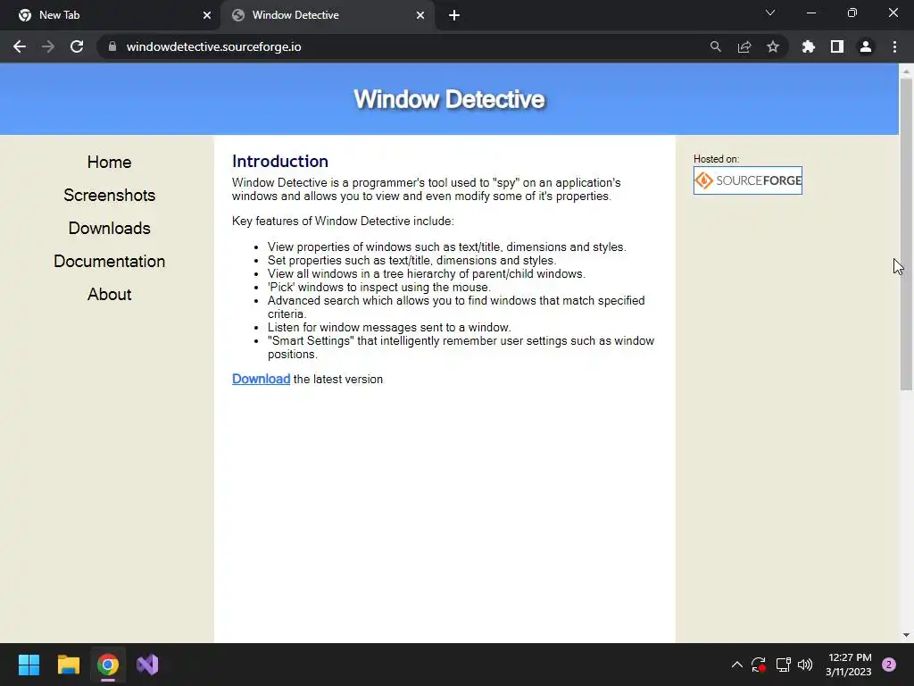The width and height of the screenshot is (914, 686).
Task: Open the Windows Start menu
Action: tap(29, 665)
